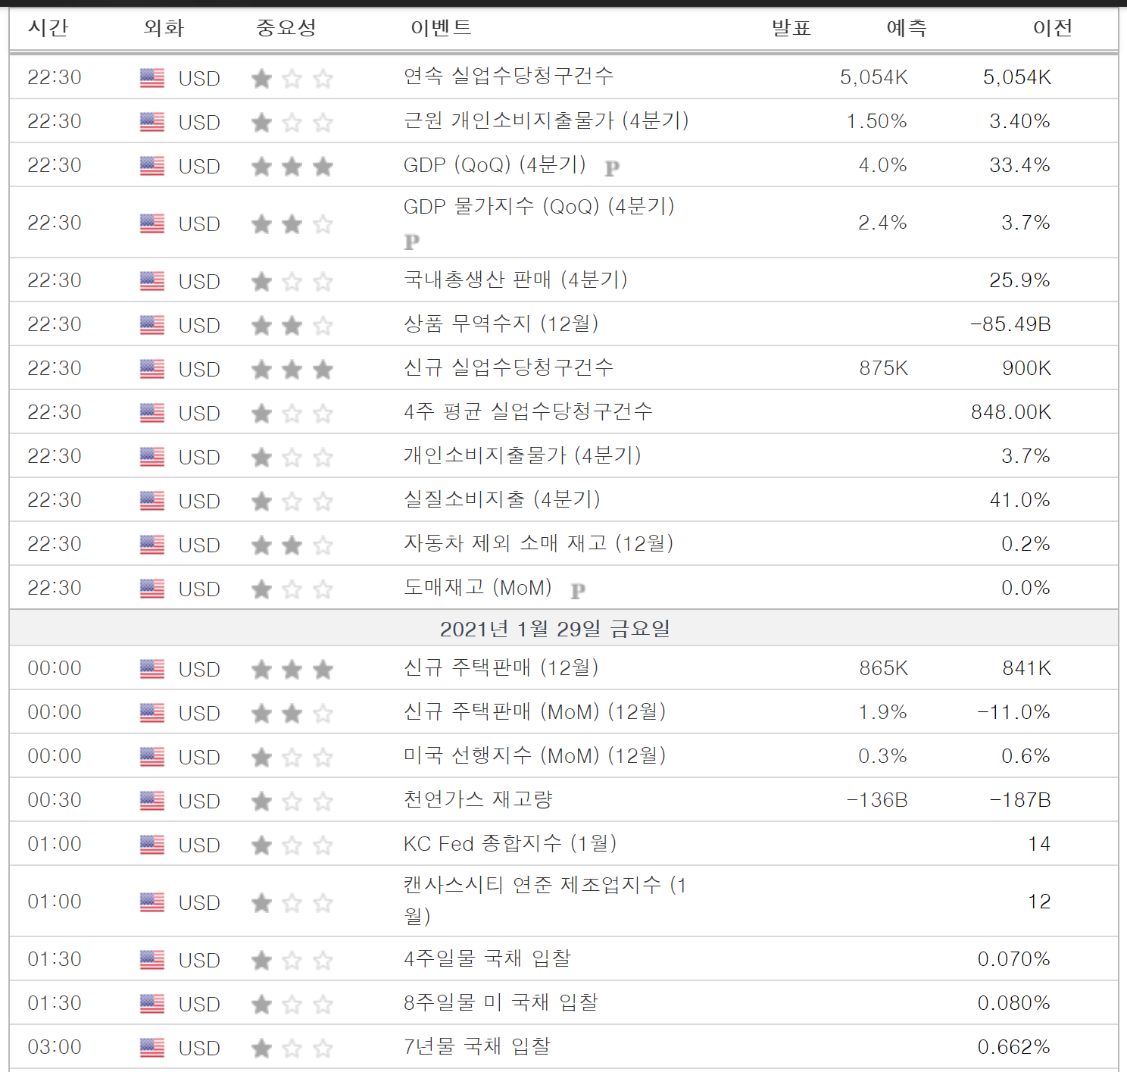Open the GDP (QoQ) (4분기) event link
The height and width of the screenshot is (1072, 1127).
(x=495, y=164)
